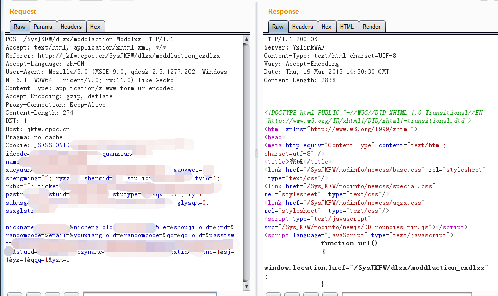498x296 pixels.
Task: Open the Hex tab in Request pane
Action: (x=96, y=27)
